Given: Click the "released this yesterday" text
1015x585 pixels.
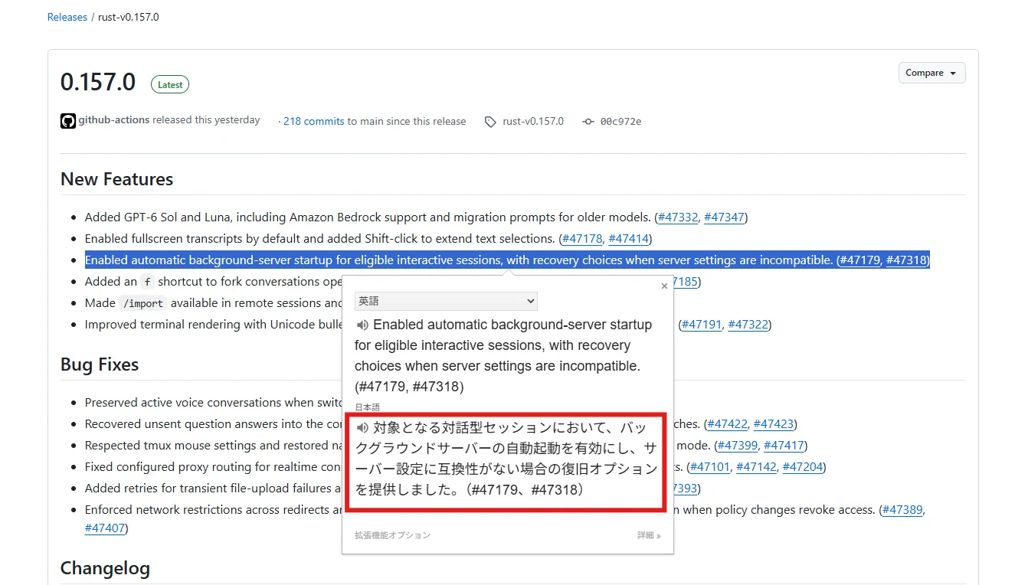Looking at the screenshot, I should click(206, 120).
